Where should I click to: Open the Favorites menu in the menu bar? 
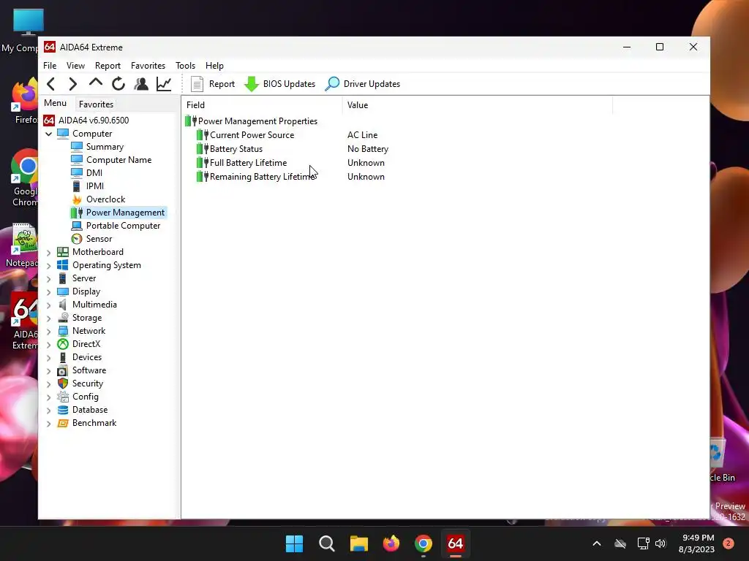[x=148, y=65]
